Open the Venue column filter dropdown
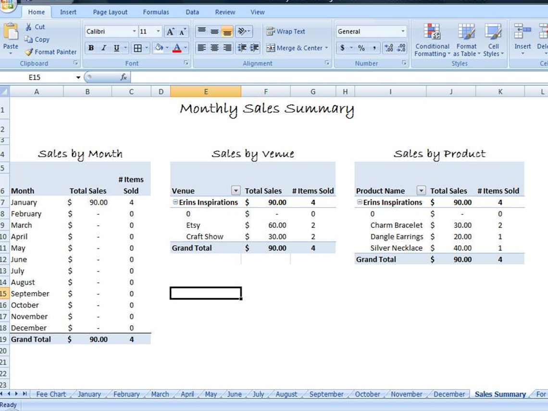Viewport: 548px width, 411px height. (236, 190)
